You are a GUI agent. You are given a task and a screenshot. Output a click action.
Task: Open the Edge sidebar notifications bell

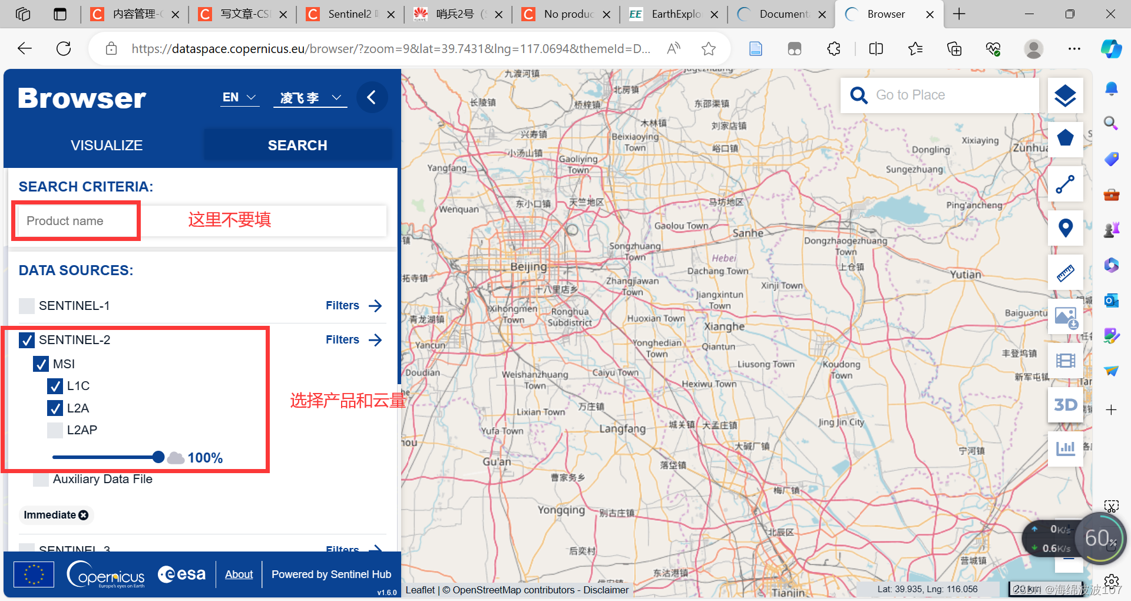1111,89
